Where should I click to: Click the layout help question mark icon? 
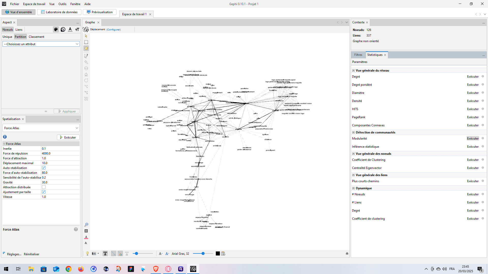click(x=76, y=229)
